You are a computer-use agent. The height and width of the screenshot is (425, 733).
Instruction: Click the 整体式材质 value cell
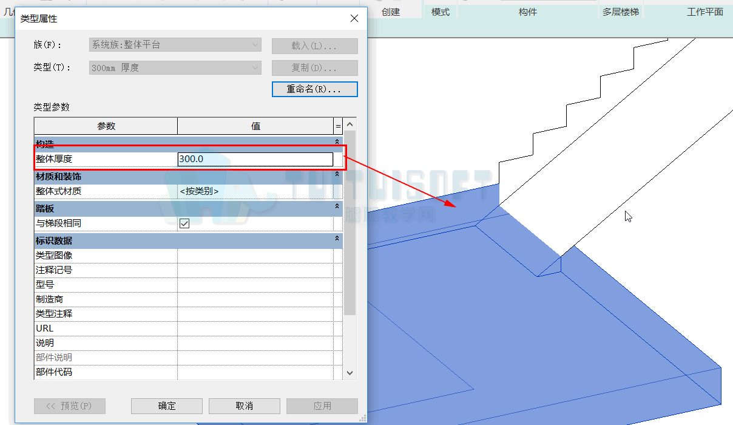click(x=255, y=191)
